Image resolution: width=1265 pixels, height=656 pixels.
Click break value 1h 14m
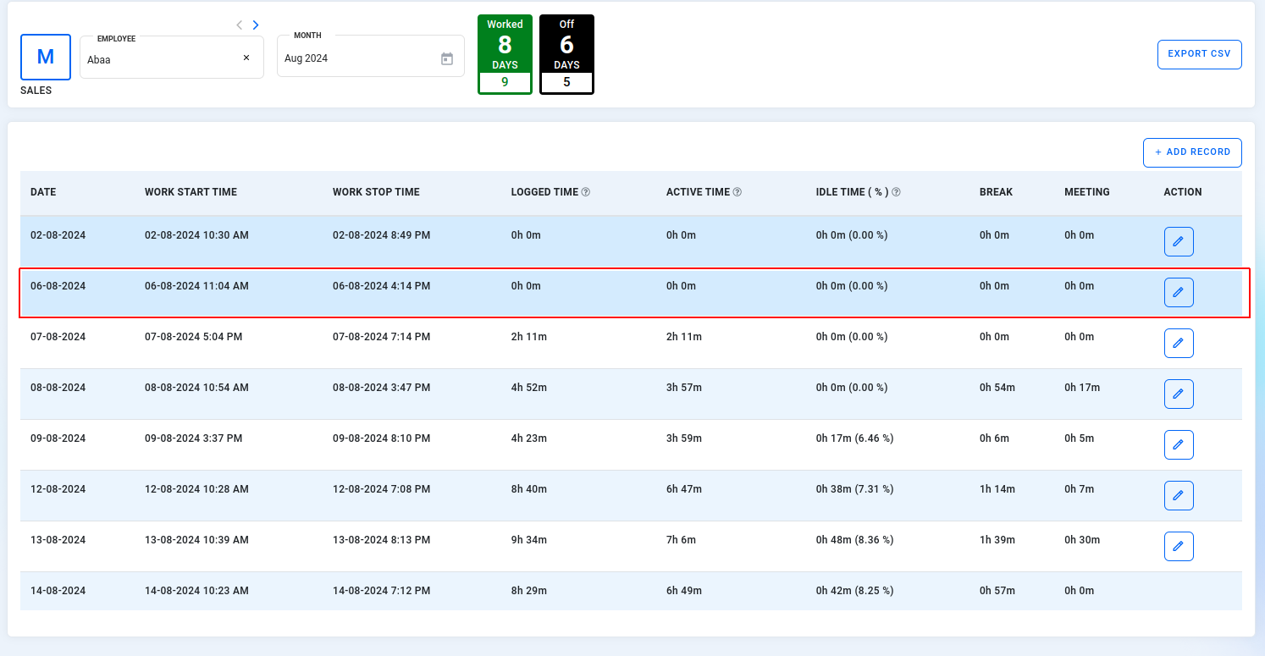(x=997, y=489)
